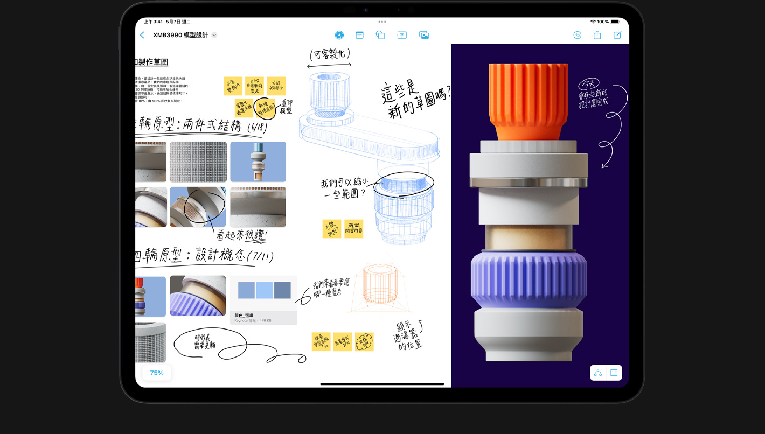This screenshot has height=434, width=765.
Task: Select the 製作草圖 underlined heading
Action: coord(152,62)
